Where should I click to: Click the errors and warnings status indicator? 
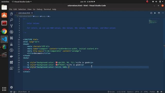(x=13, y=92)
